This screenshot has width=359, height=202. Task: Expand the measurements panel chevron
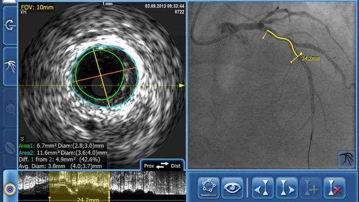tap(22, 138)
